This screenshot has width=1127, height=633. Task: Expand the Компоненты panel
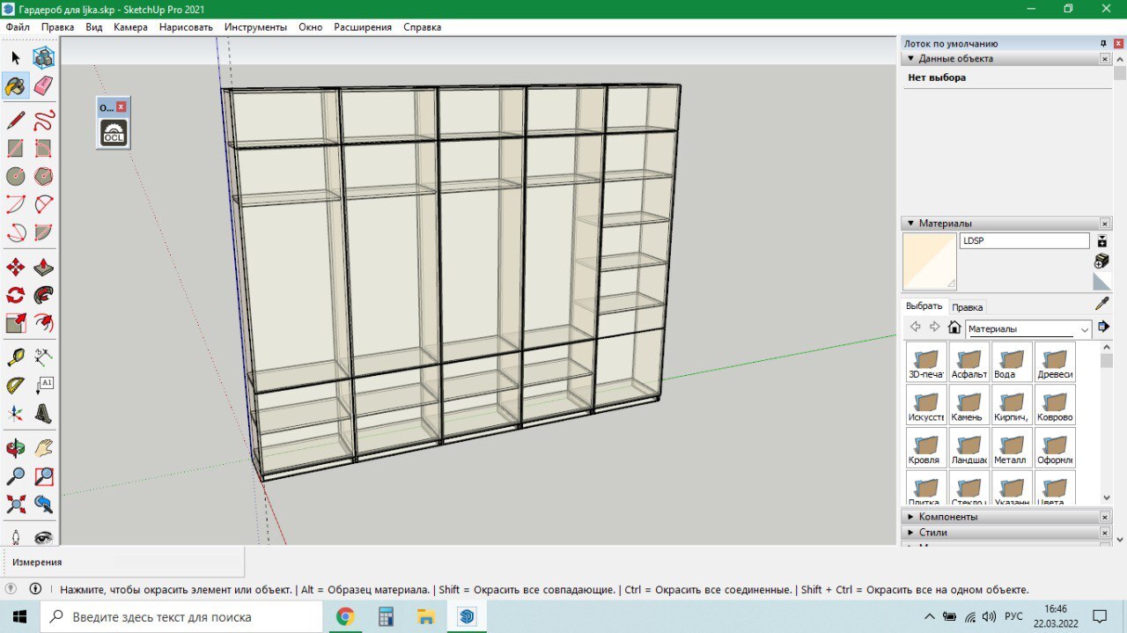[x=910, y=517]
